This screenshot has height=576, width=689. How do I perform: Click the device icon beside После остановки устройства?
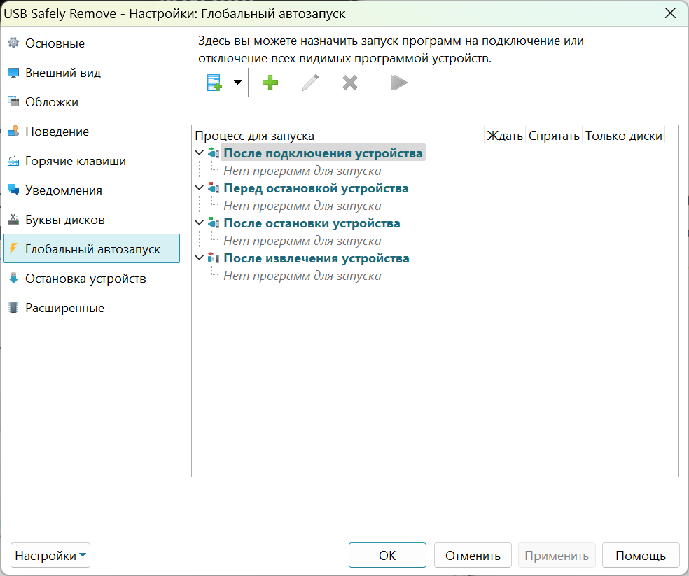tap(214, 223)
